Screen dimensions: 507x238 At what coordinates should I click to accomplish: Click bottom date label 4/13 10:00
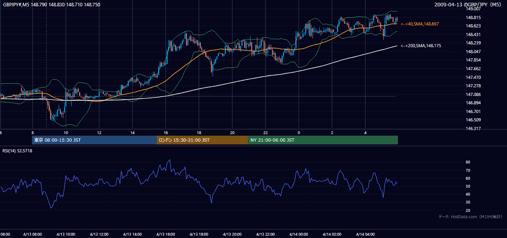(x=66, y=234)
